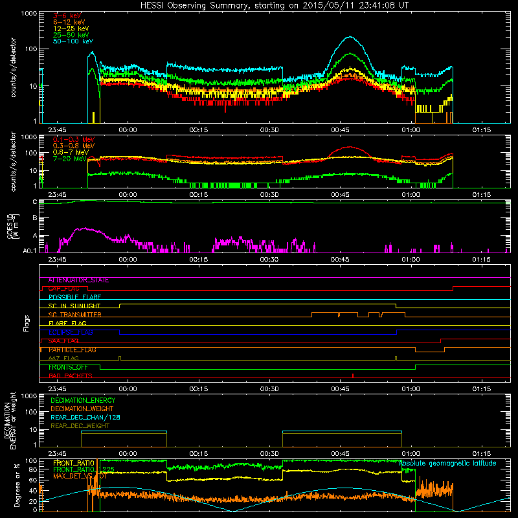Screen dimensions: 518x518
Task: Select the SC_TRANSMITTER label
Action: point(74,315)
